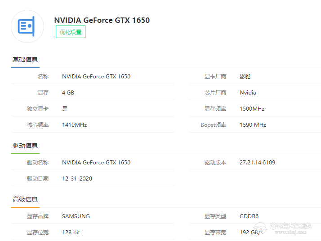Click the 驱动日期 value 12-31-2020
Viewport: 321px width, 241px height.
77,179
